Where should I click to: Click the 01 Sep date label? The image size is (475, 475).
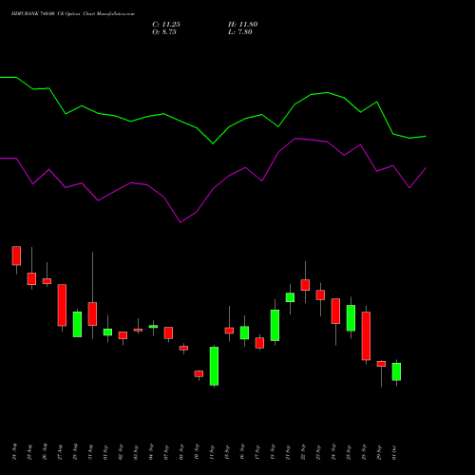[105, 452]
